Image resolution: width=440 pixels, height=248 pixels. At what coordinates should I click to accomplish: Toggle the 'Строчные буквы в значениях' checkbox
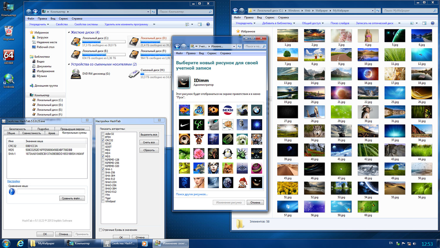(101, 230)
